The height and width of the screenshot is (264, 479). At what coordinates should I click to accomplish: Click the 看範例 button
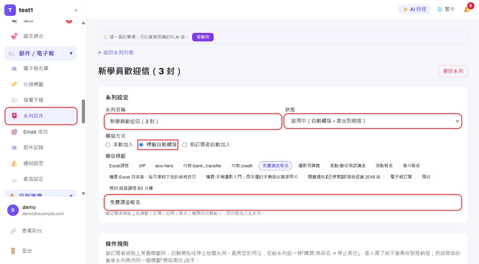click(x=203, y=37)
